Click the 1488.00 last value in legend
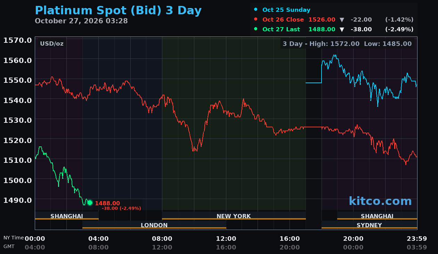This screenshot has height=254, width=438. click(x=322, y=29)
